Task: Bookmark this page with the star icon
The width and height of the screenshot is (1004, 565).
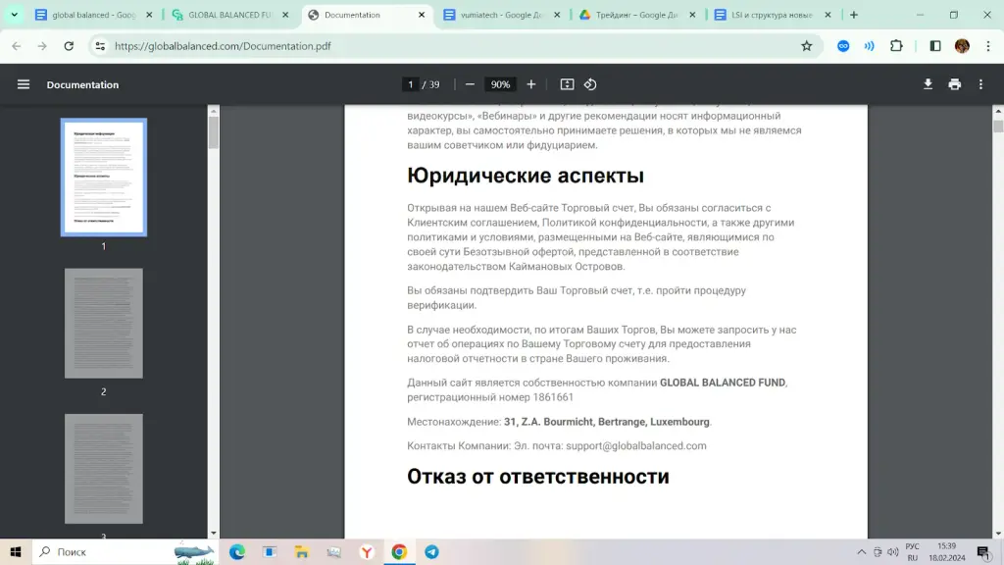Action: coord(807,46)
